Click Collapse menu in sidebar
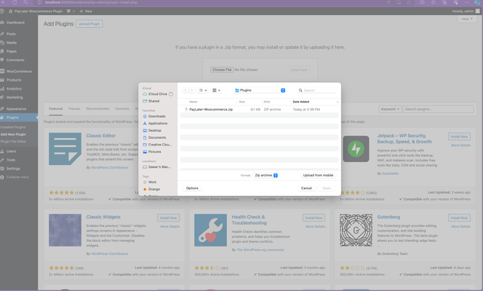 pyautogui.click(x=17, y=177)
